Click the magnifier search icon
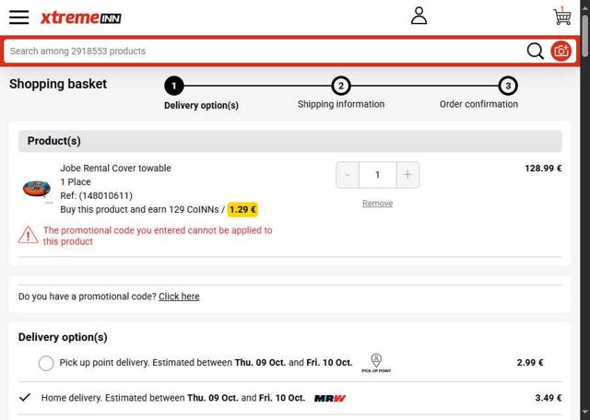The image size is (590, 420). (x=535, y=51)
